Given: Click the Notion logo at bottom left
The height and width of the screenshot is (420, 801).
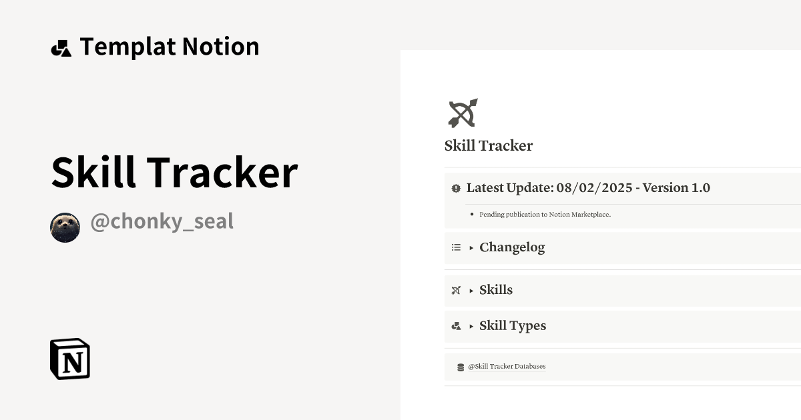Looking at the screenshot, I should [x=69, y=359].
